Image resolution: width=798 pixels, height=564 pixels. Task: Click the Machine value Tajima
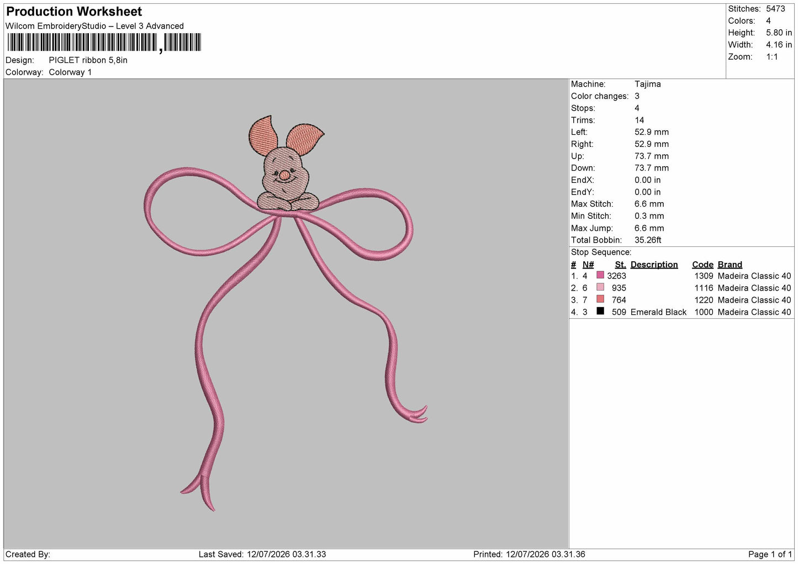tap(647, 84)
